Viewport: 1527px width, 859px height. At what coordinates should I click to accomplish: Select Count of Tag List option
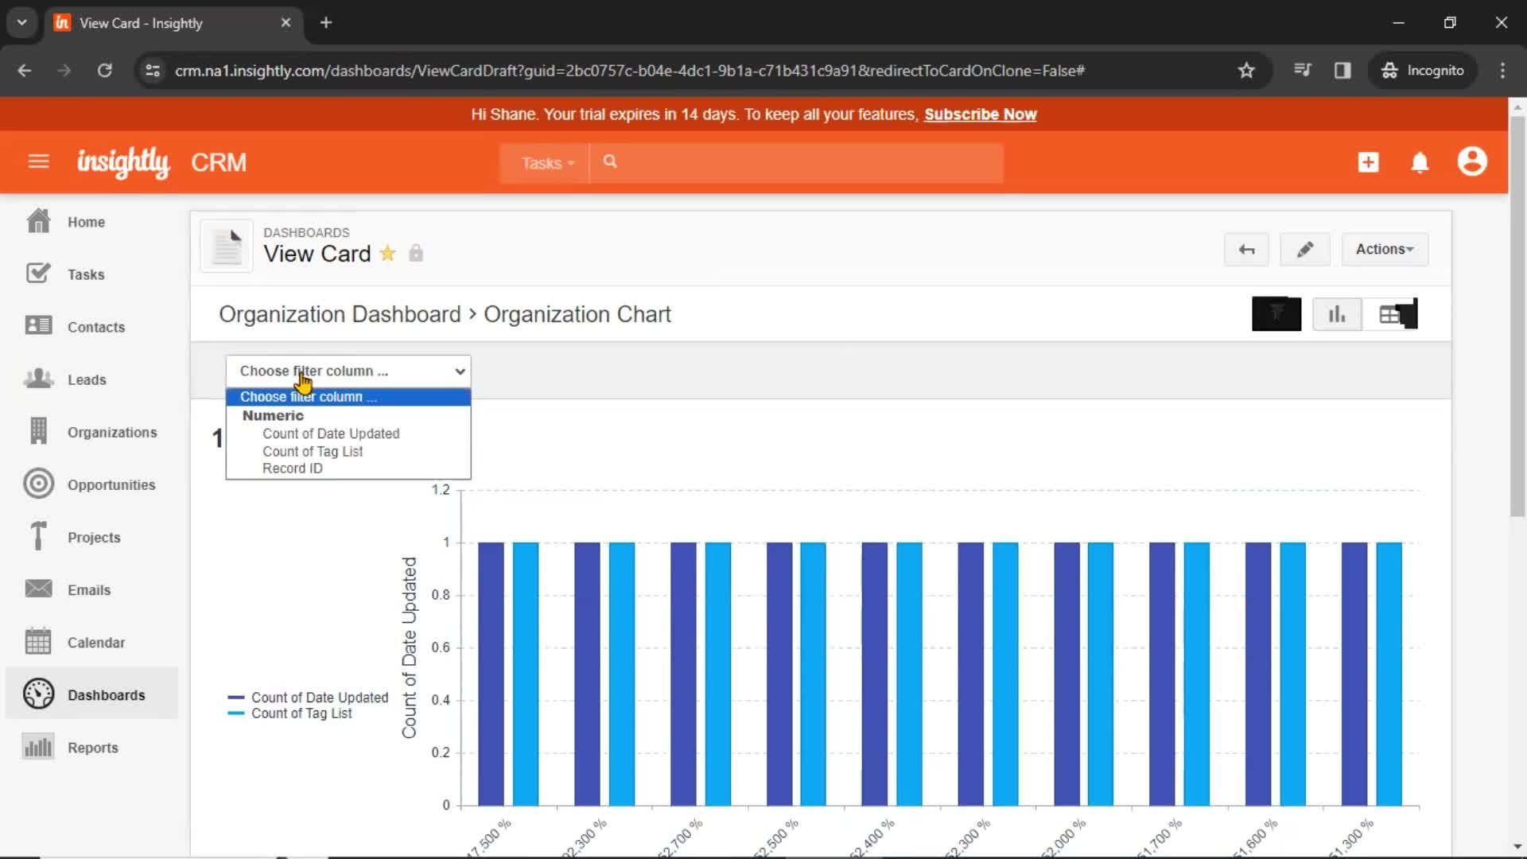tap(312, 451)
